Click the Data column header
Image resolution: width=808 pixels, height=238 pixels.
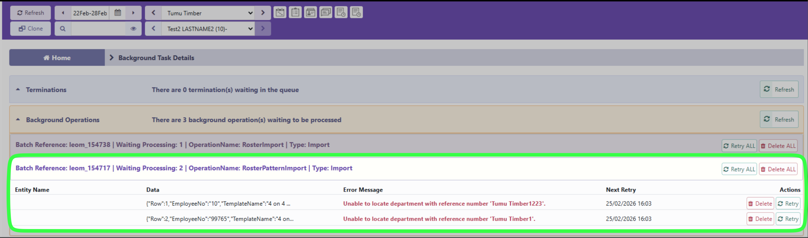pos(153,190)
